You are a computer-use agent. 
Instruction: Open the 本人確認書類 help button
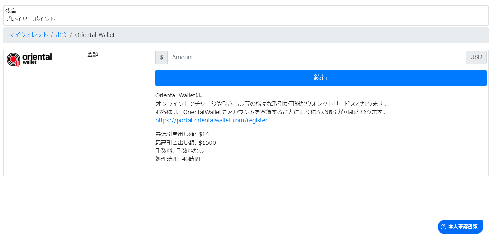pyautogui.click(x=460, y=227)
